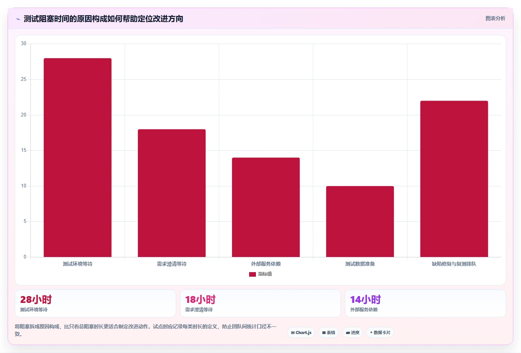
Task: Select the 外部服务依赖 bar in the chart
Action: [x=266, y=207]
